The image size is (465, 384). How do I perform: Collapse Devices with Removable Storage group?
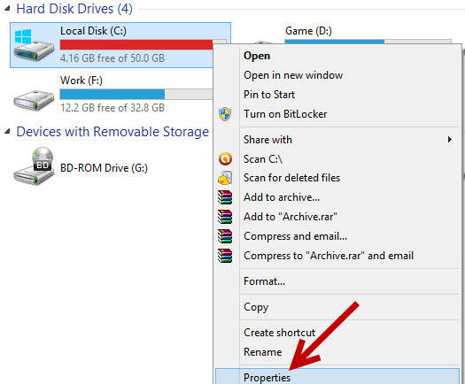[7, 132]
